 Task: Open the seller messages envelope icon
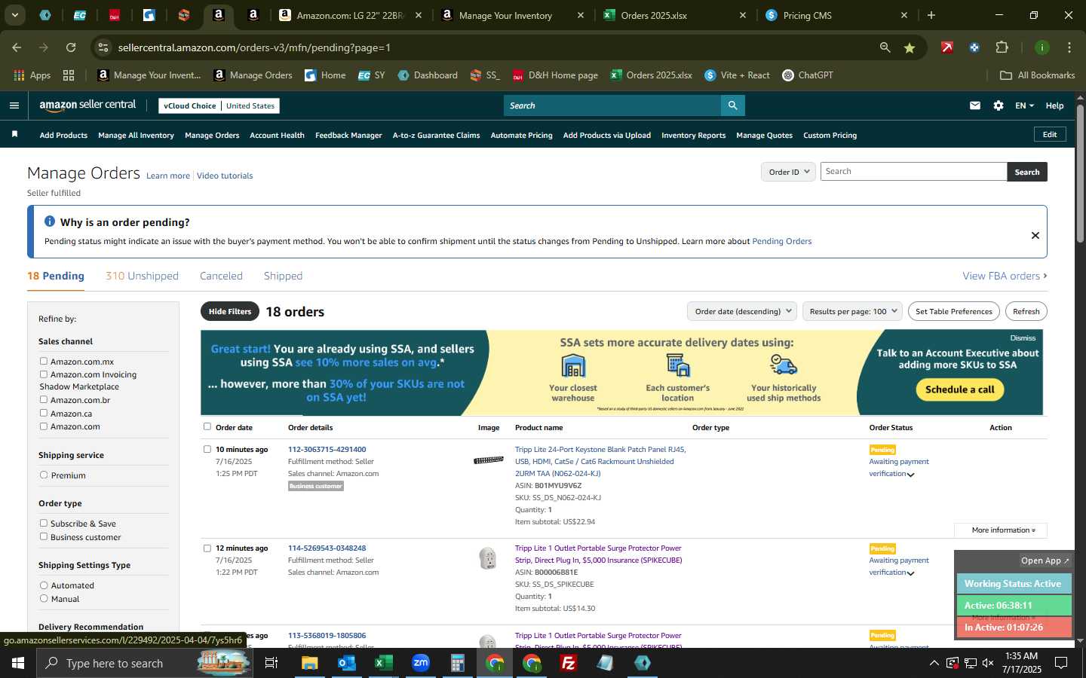point(975,105)
